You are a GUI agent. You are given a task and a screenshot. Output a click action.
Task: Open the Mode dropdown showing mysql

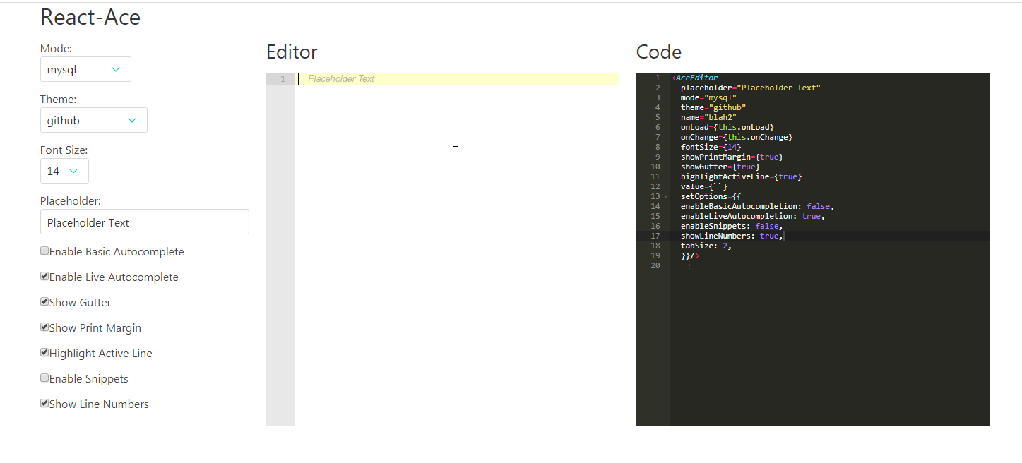[85, 69]
